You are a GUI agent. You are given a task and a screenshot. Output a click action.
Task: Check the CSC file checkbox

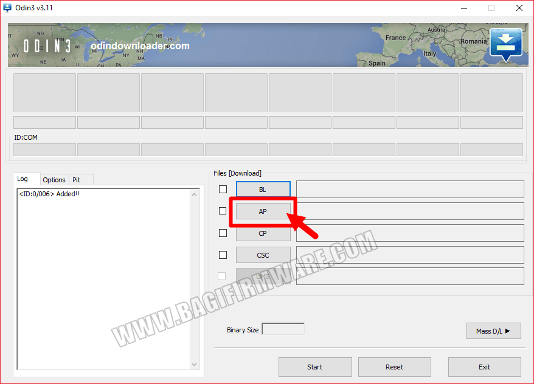pos(223,255)
